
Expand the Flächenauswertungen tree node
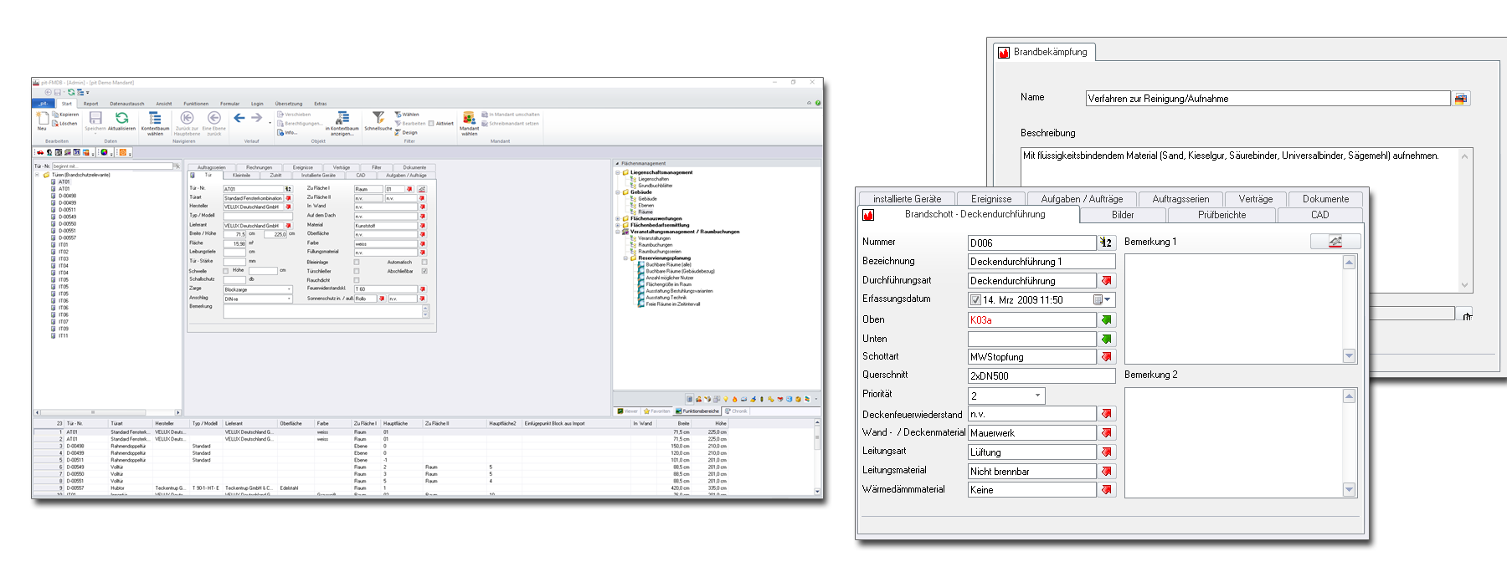(x=618, y=218)
